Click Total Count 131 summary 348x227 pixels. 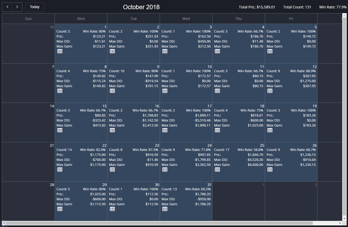pyautogui.click(x=297, y=7)
